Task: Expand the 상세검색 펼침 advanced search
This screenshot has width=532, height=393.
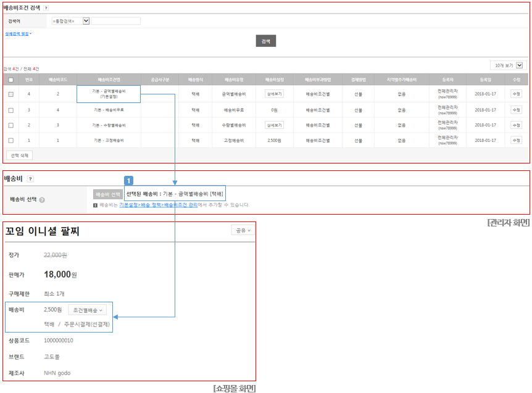Action: coord(19,34)
